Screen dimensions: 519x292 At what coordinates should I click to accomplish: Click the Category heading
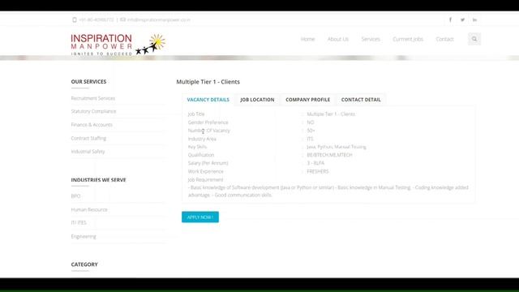click(x=84, y=264)
